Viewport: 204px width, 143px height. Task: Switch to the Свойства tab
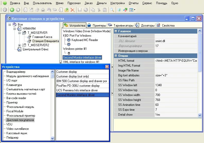pyautogui.click(x=166, y=25)
